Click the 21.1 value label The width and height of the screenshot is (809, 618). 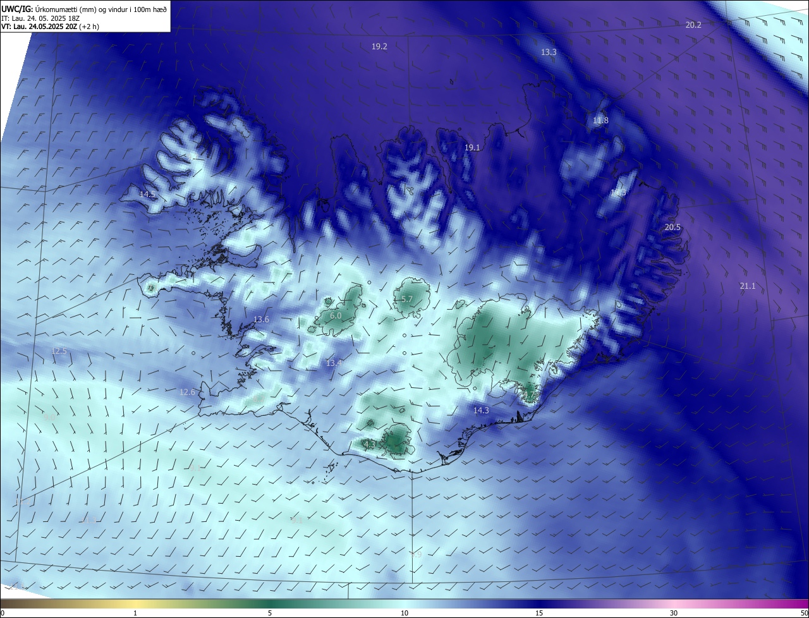pyautogui.click(x=748, y=286)
